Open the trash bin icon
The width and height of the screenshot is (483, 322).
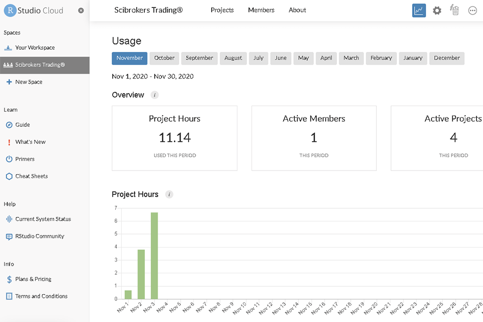click(455, 10)
